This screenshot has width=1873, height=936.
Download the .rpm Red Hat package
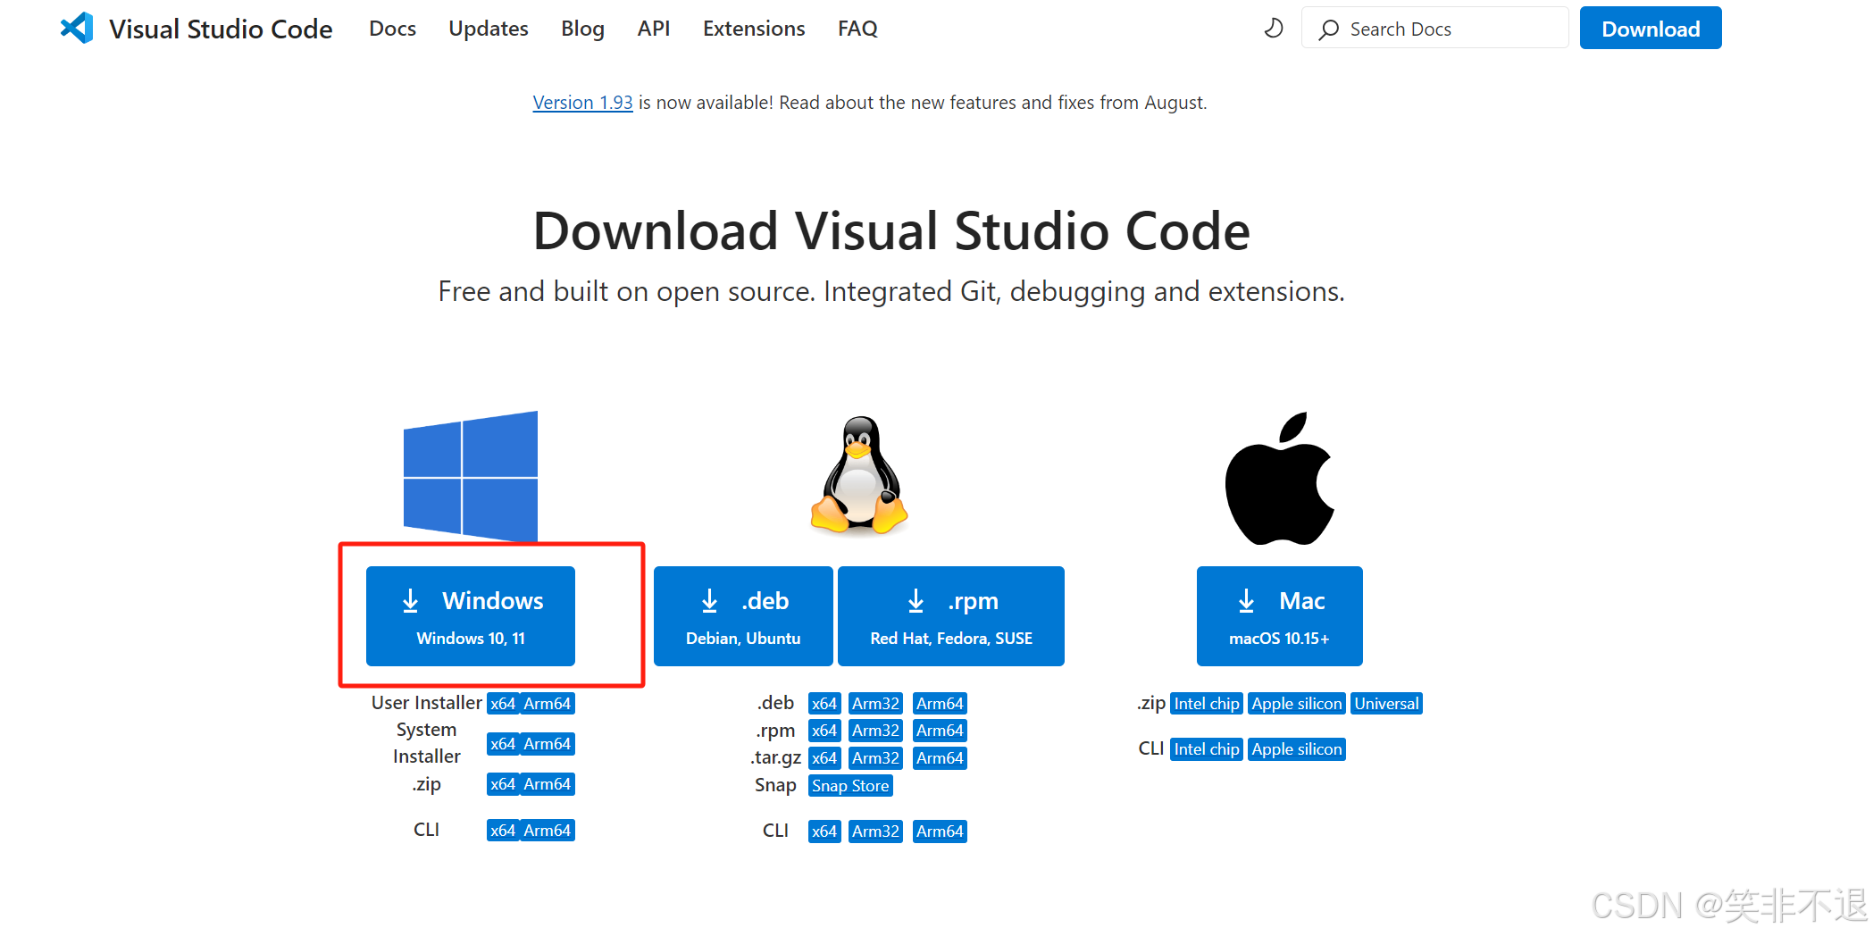951,616
